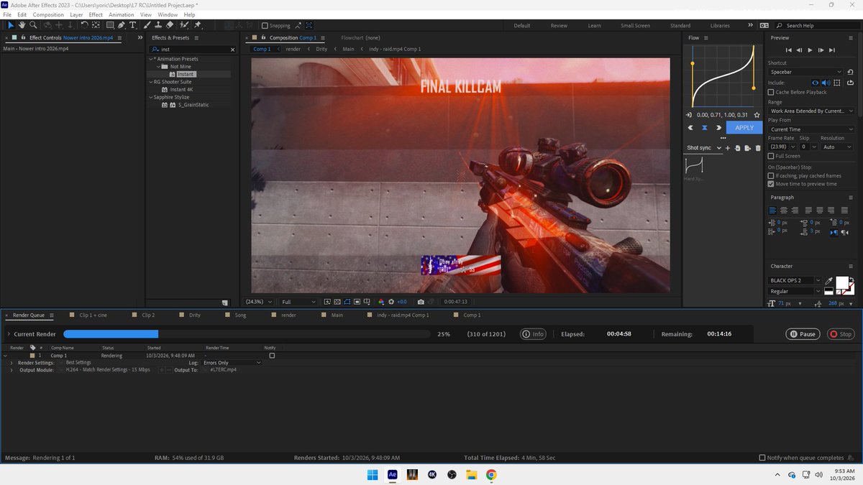Select the Horizontal Type tool

point(133,25)
